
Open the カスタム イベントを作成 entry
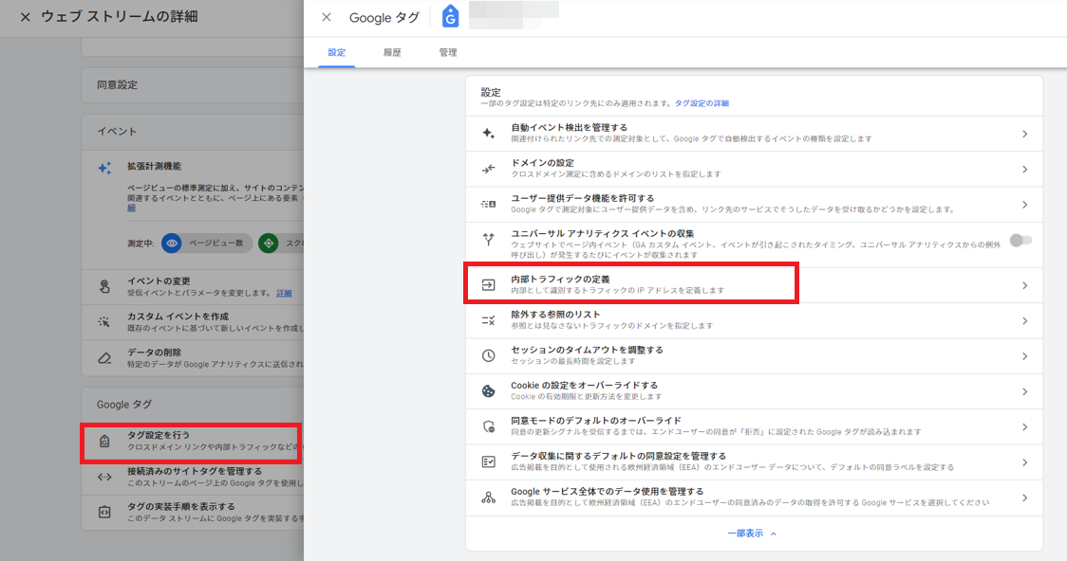click(x=193, y=322)
